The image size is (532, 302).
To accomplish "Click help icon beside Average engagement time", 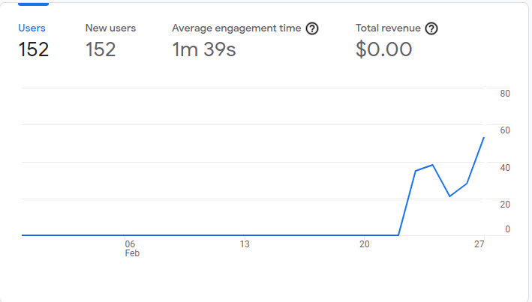I will (312, 28).
